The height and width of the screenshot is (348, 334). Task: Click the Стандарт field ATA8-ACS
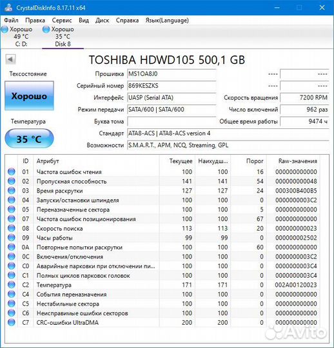[228, 133]
